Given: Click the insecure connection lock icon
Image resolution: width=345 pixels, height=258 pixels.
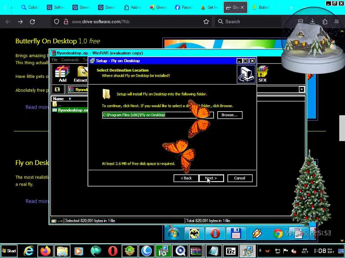Looking at the screenshot, I should point(66,21).
